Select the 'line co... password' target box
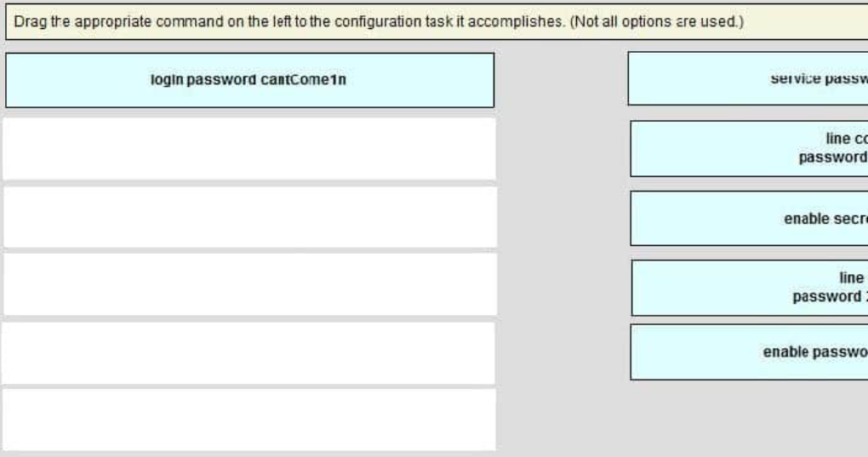Image resolution: width=868 pixels, height=457 pixels. [749, 148]
